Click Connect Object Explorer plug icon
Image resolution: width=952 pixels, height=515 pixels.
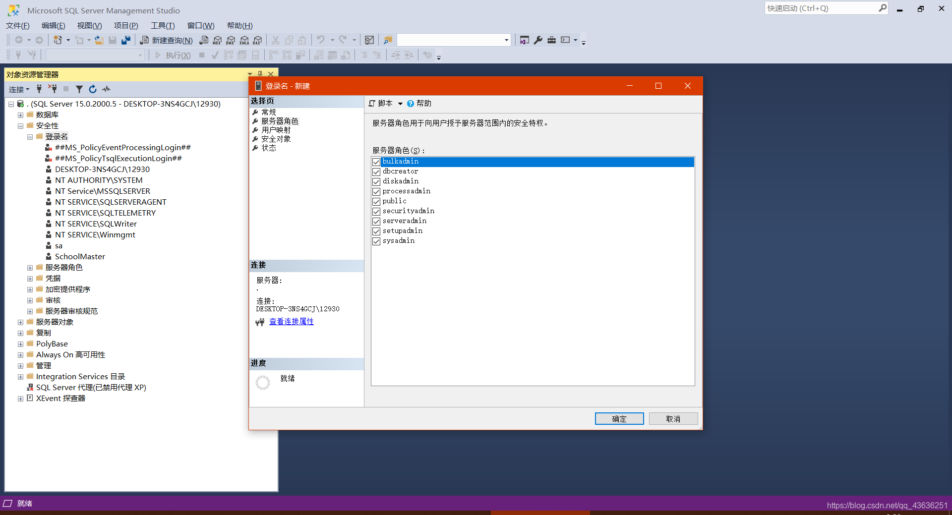tap(39, 89)
